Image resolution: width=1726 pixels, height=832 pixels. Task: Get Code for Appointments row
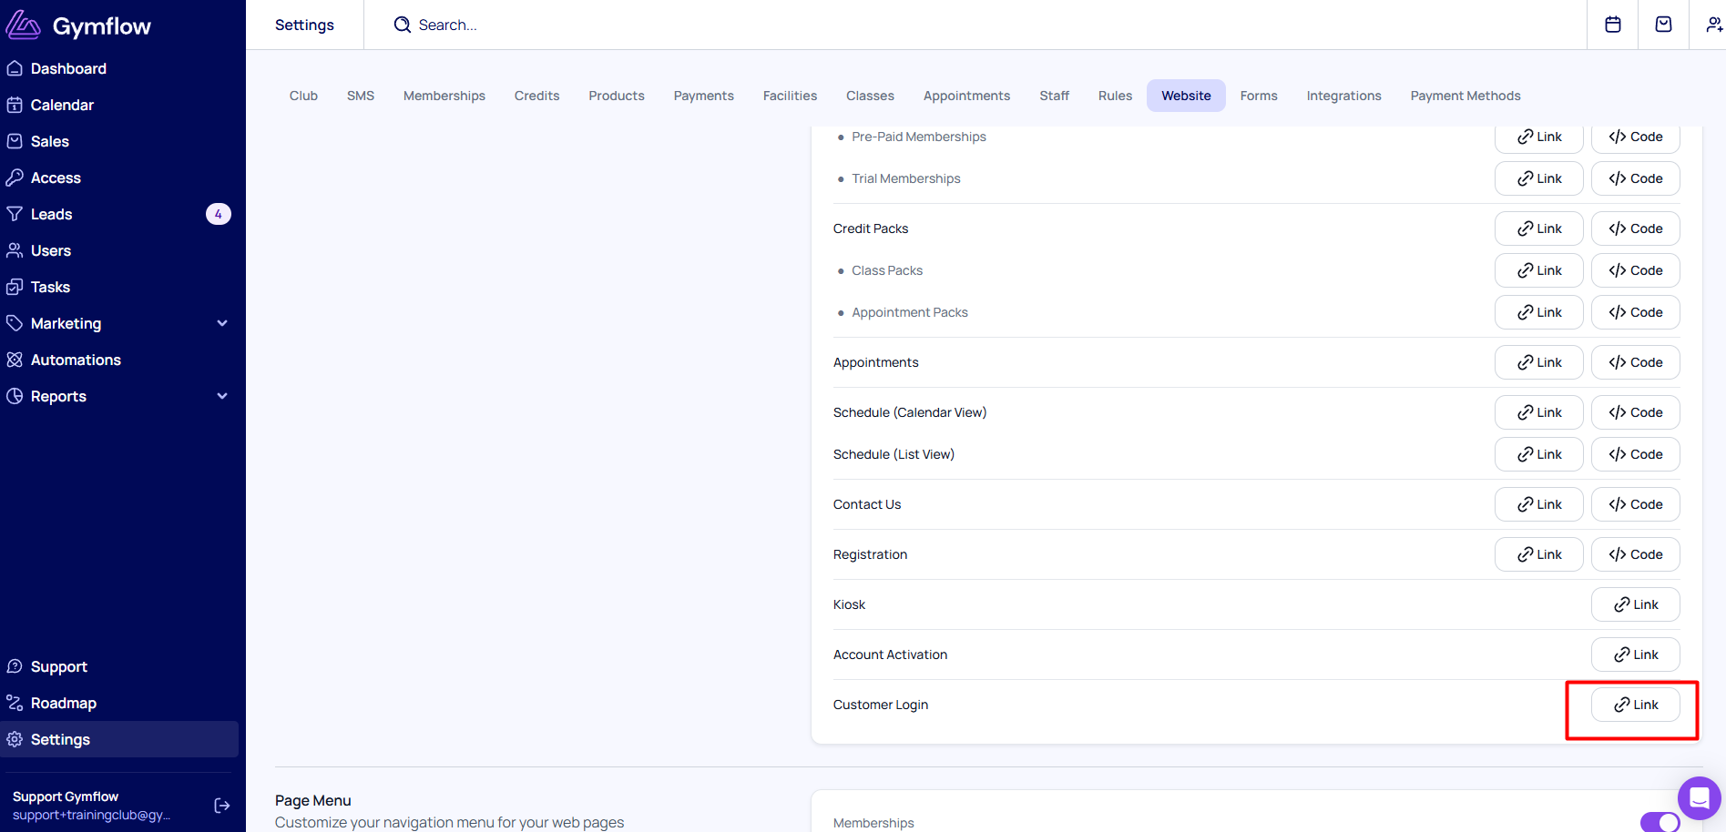point(1636,362)
